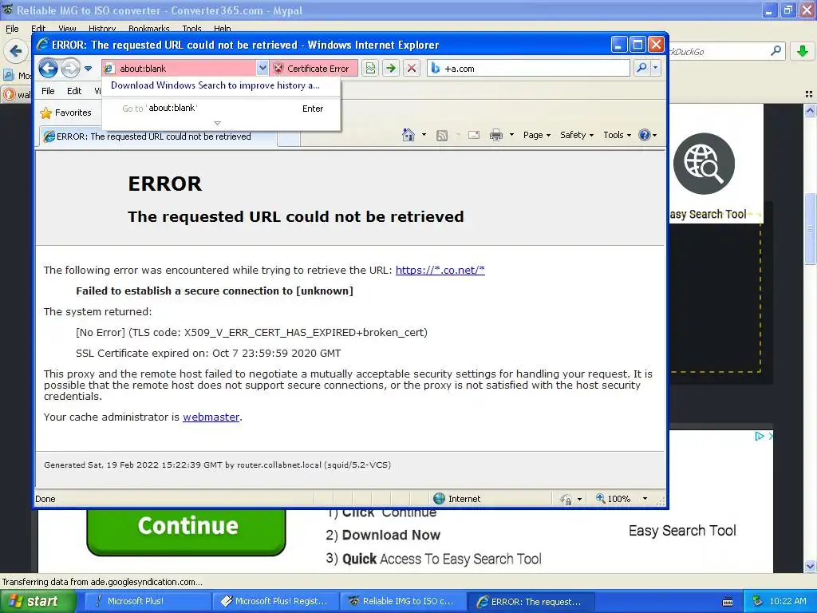Image resolution: width=817 pixels, height=613 pixels.
Task: Open Mypal's Bookmarks menu
Action: pos(148,29)
